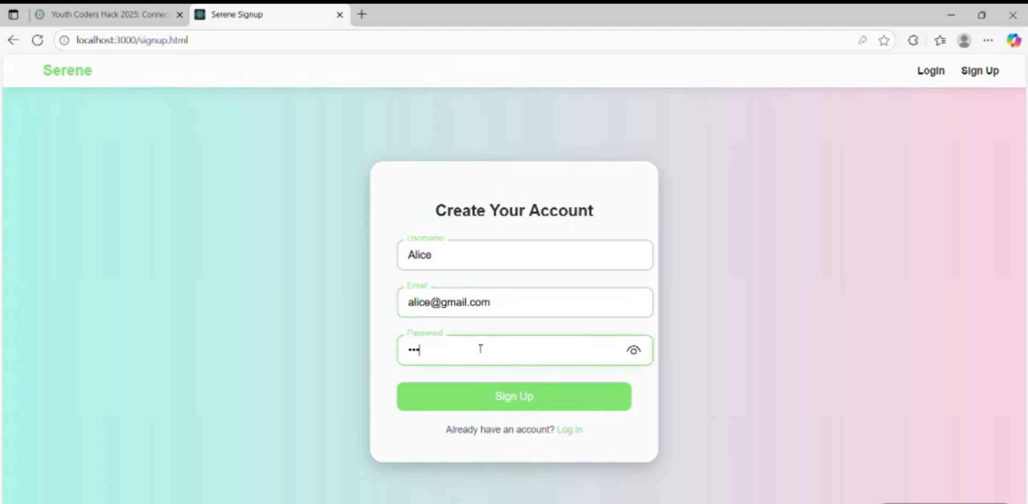Focus the Username field containing Alice
The image size is (1028, 504).
pos(525,255)
